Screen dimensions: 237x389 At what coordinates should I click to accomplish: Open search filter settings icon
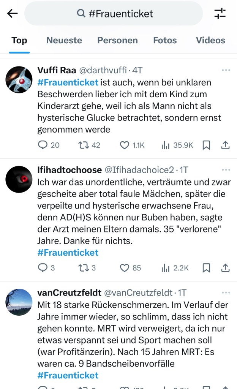coord(220,14)
